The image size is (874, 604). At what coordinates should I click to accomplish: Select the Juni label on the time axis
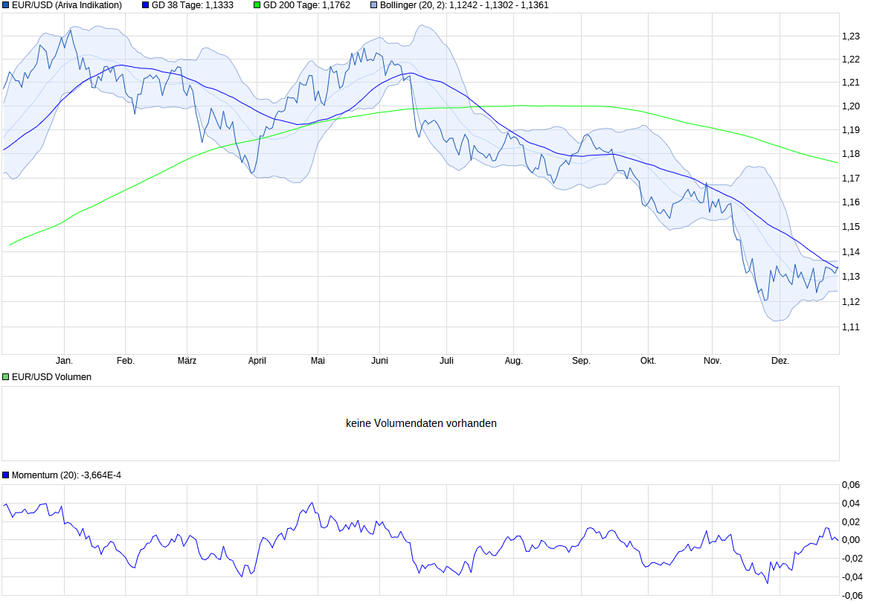[x=380, y=360]
